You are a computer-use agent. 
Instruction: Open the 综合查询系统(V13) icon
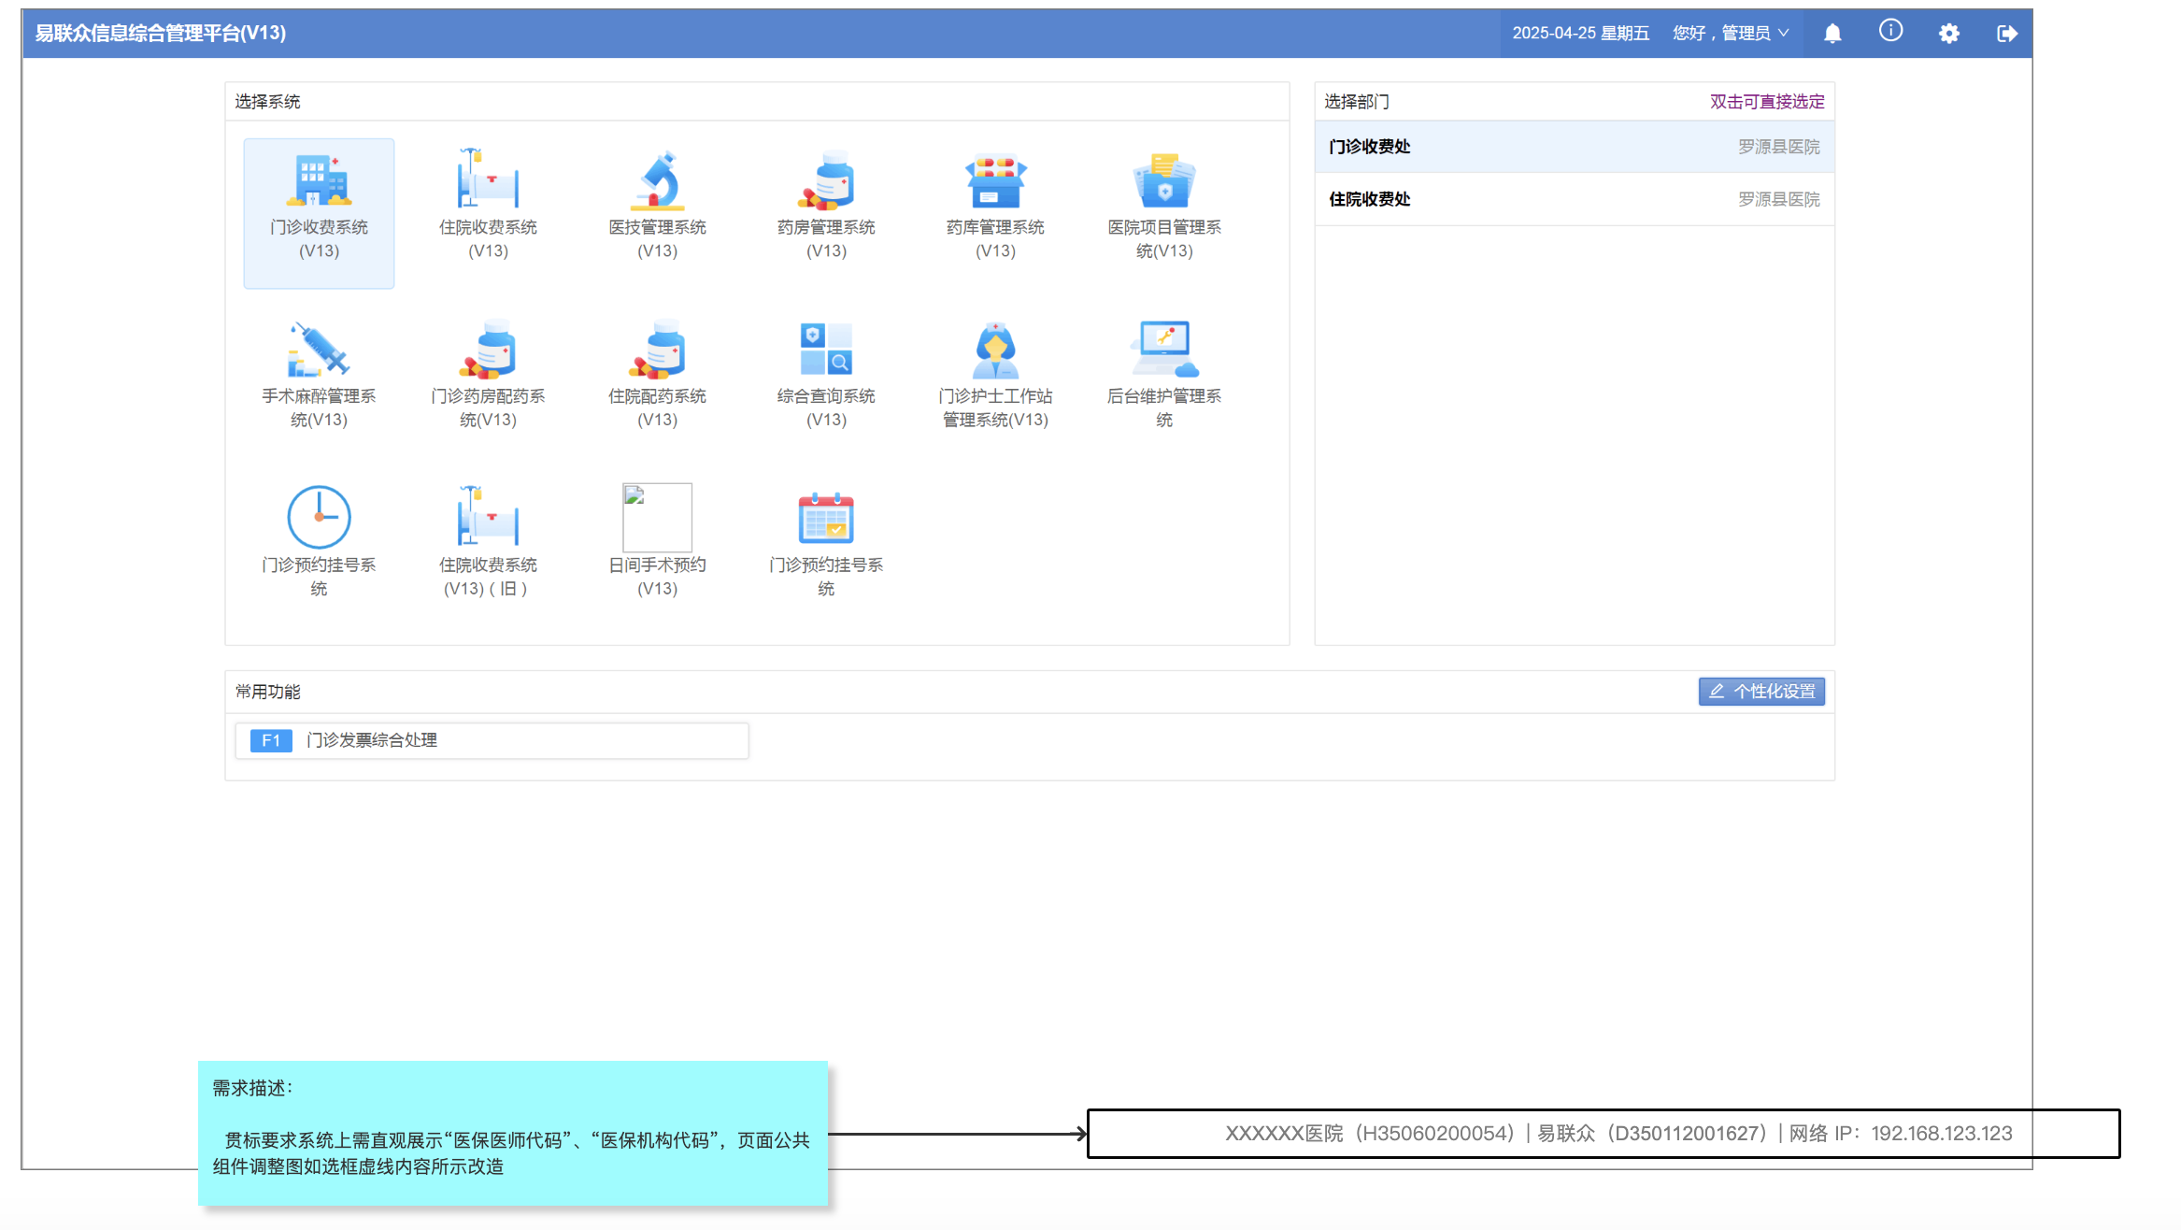(826, 350)
